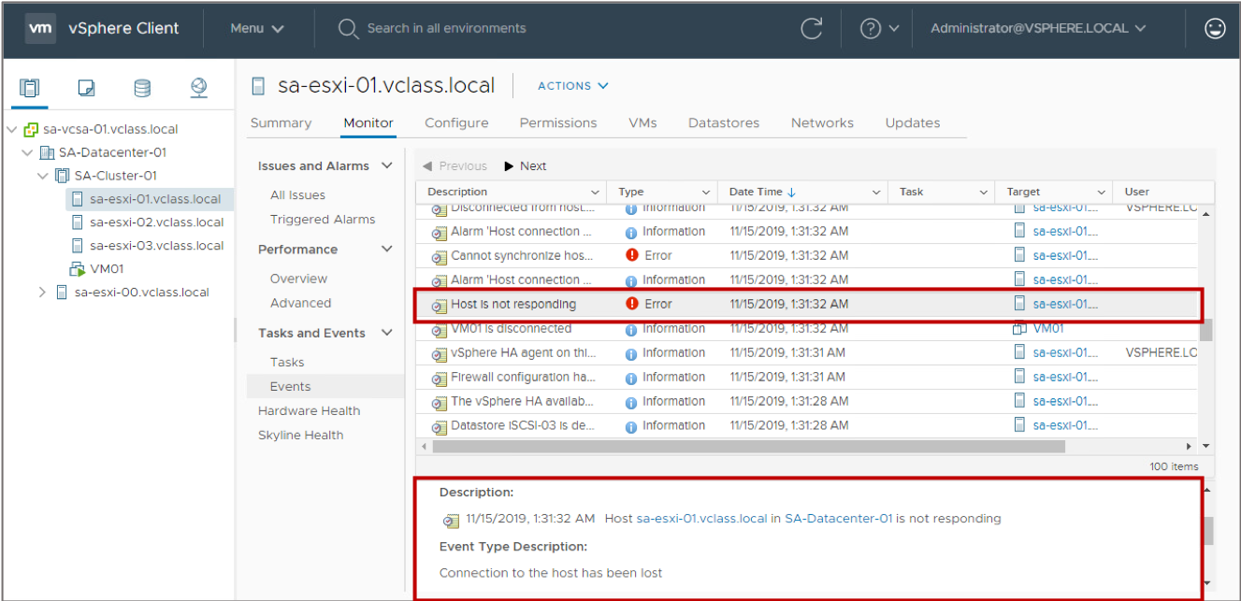The image size is (1241, 601).
Task: Go to Next events page
Action: [x=526, y=166]
